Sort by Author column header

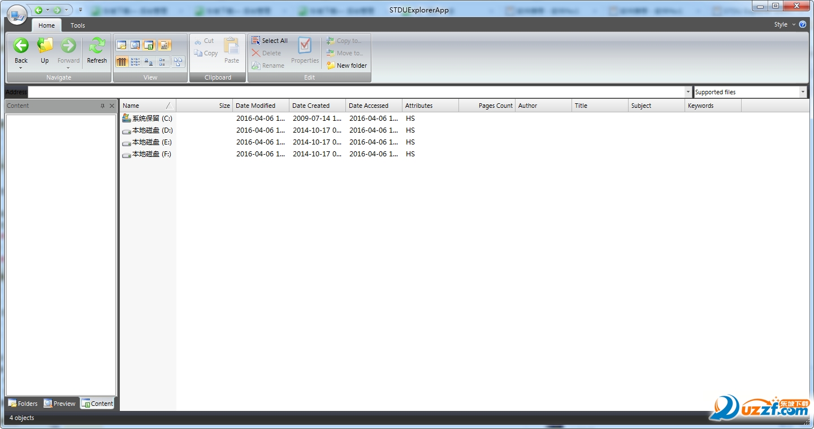point(544,106)
